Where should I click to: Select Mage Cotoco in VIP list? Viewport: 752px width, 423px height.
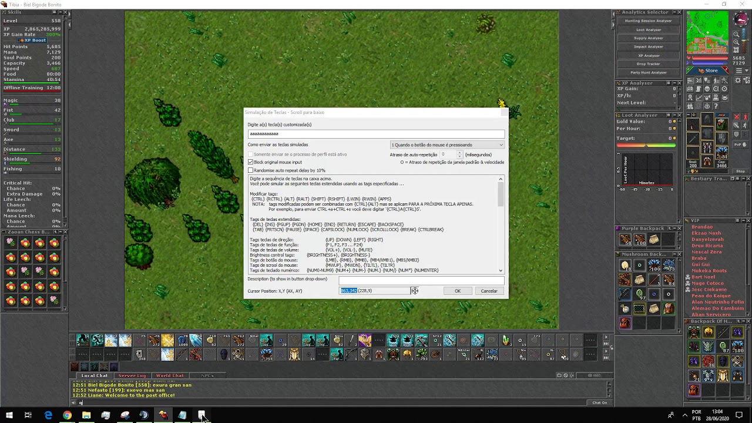coord(707,284)
